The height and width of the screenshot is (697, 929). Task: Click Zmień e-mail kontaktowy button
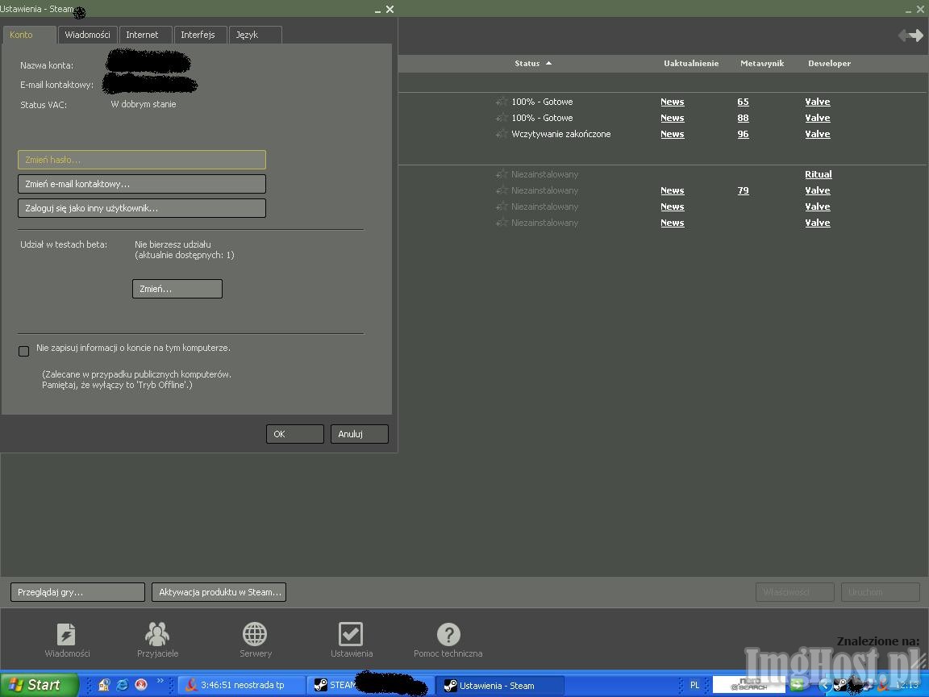(x=142, y=184)
